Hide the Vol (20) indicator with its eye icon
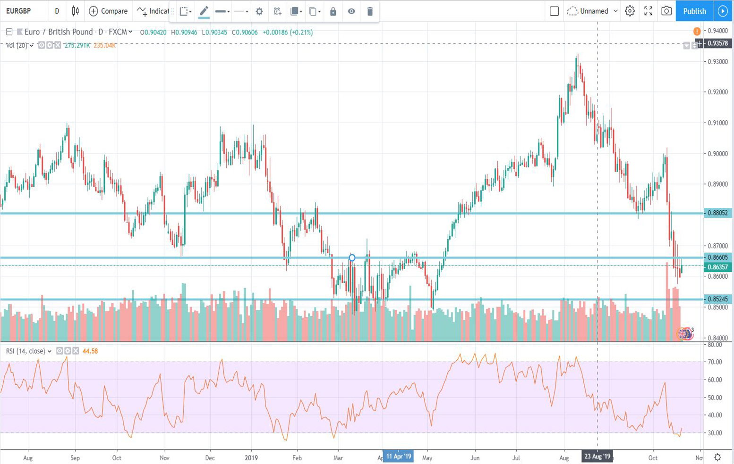The image size is (734, 464). 41,45
